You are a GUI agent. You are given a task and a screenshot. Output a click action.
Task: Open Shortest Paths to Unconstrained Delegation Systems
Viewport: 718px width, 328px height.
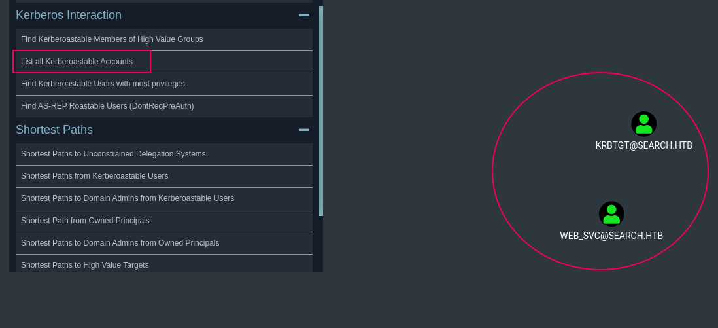pos(113,154)
